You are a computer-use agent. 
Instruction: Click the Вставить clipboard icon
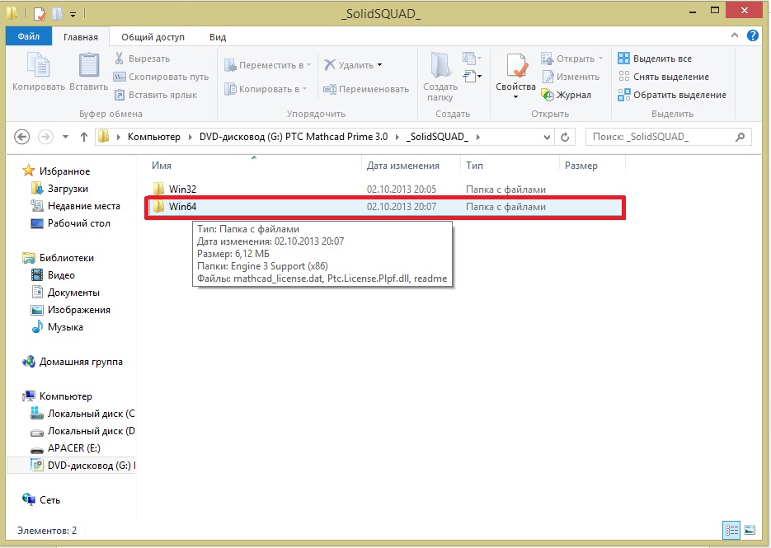click(x=88, y=65)
